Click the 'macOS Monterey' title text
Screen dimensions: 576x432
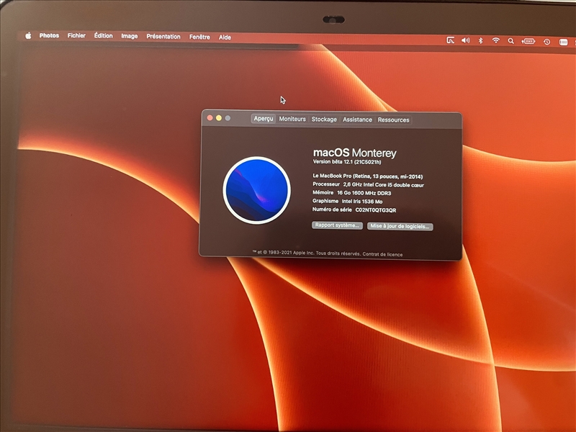point(354,153)
